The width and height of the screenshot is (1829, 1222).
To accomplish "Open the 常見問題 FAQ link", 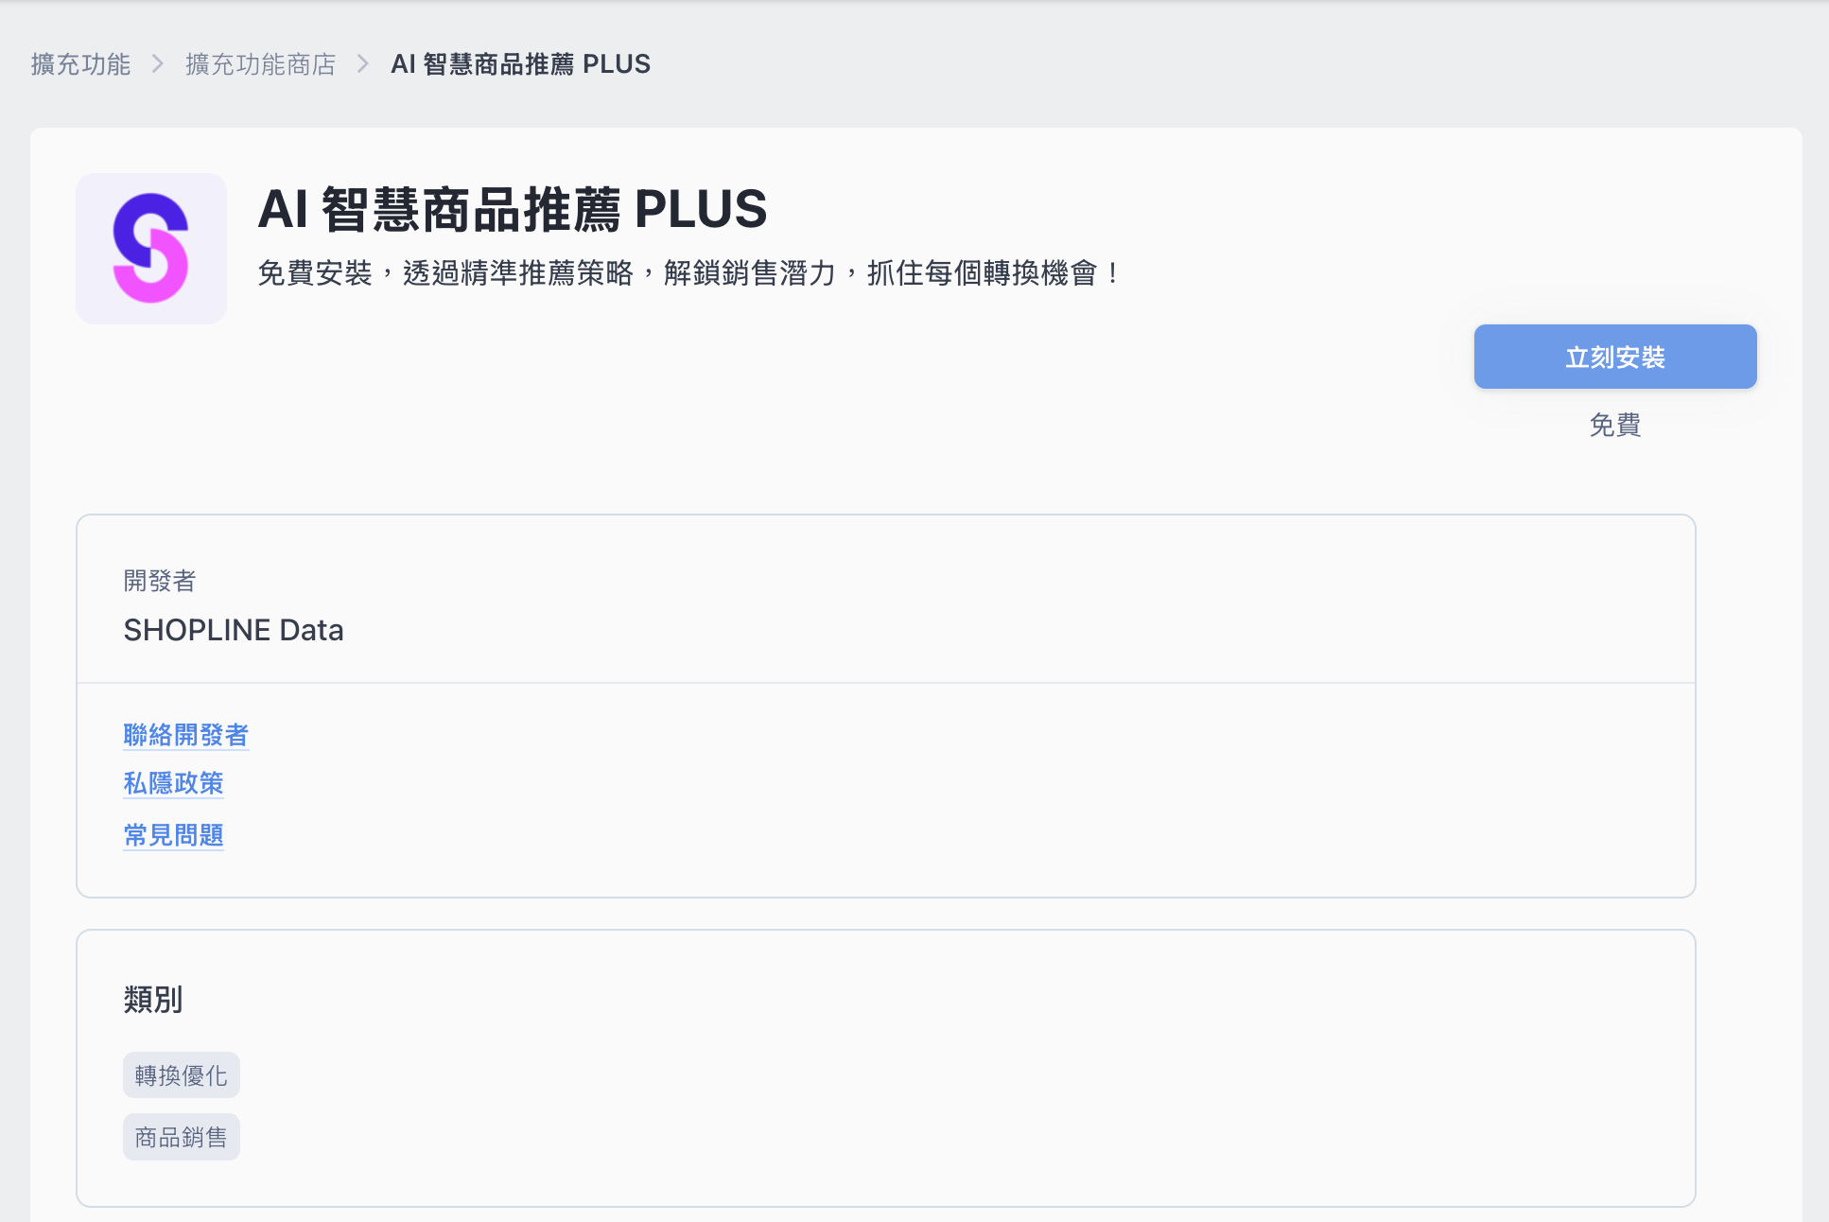I will 173,835.
